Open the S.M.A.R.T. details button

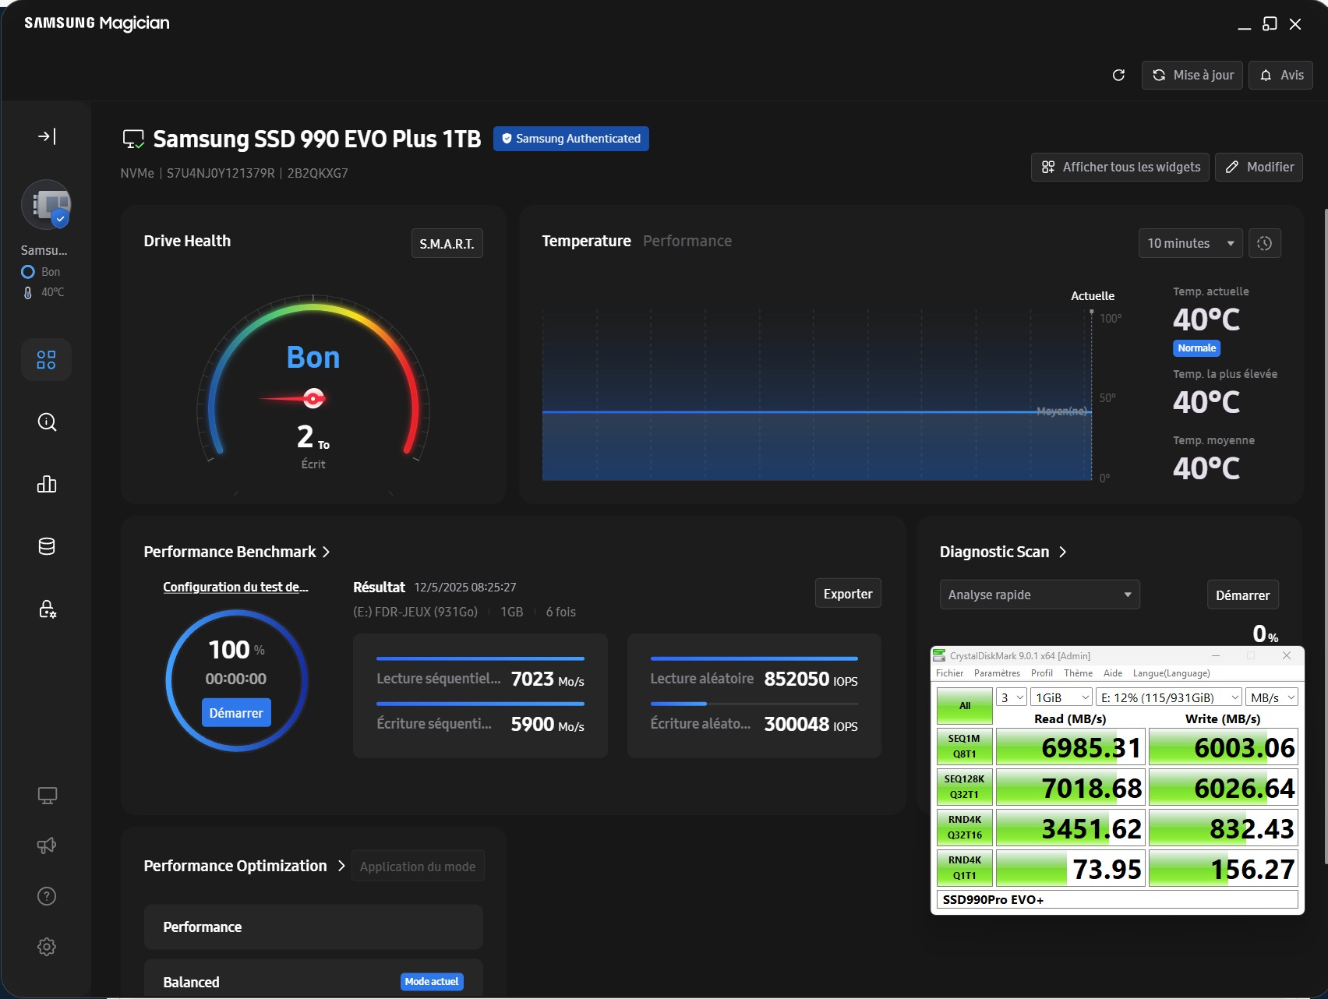coord(447,244)
